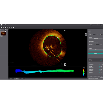
Task: Select the first tab below 3D vessel view
Action: (x=11, y=79)
